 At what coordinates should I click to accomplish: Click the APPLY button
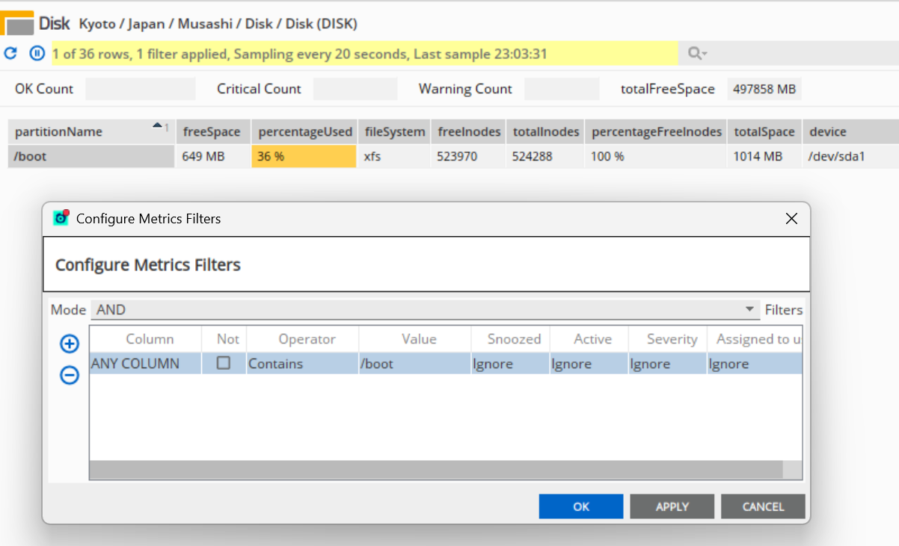click(x=672, y=506)
